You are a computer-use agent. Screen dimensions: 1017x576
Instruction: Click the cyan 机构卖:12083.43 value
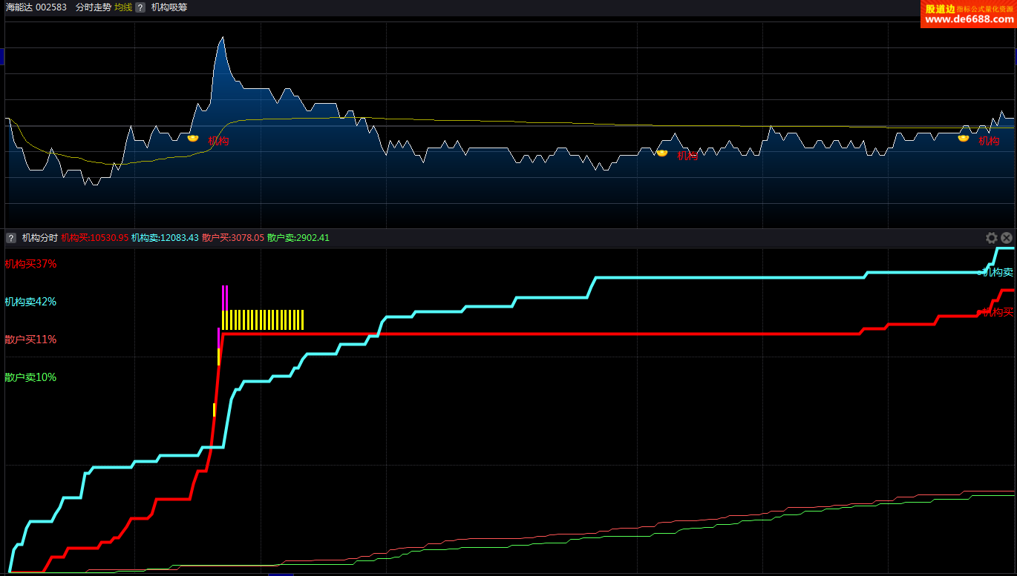165,238
